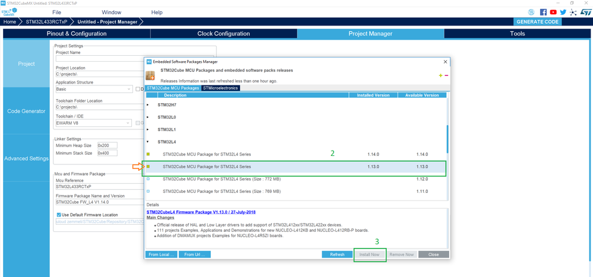The image size is (593, 277).
Task: Click the green plus expand-all icon
Action: point(440,75)
